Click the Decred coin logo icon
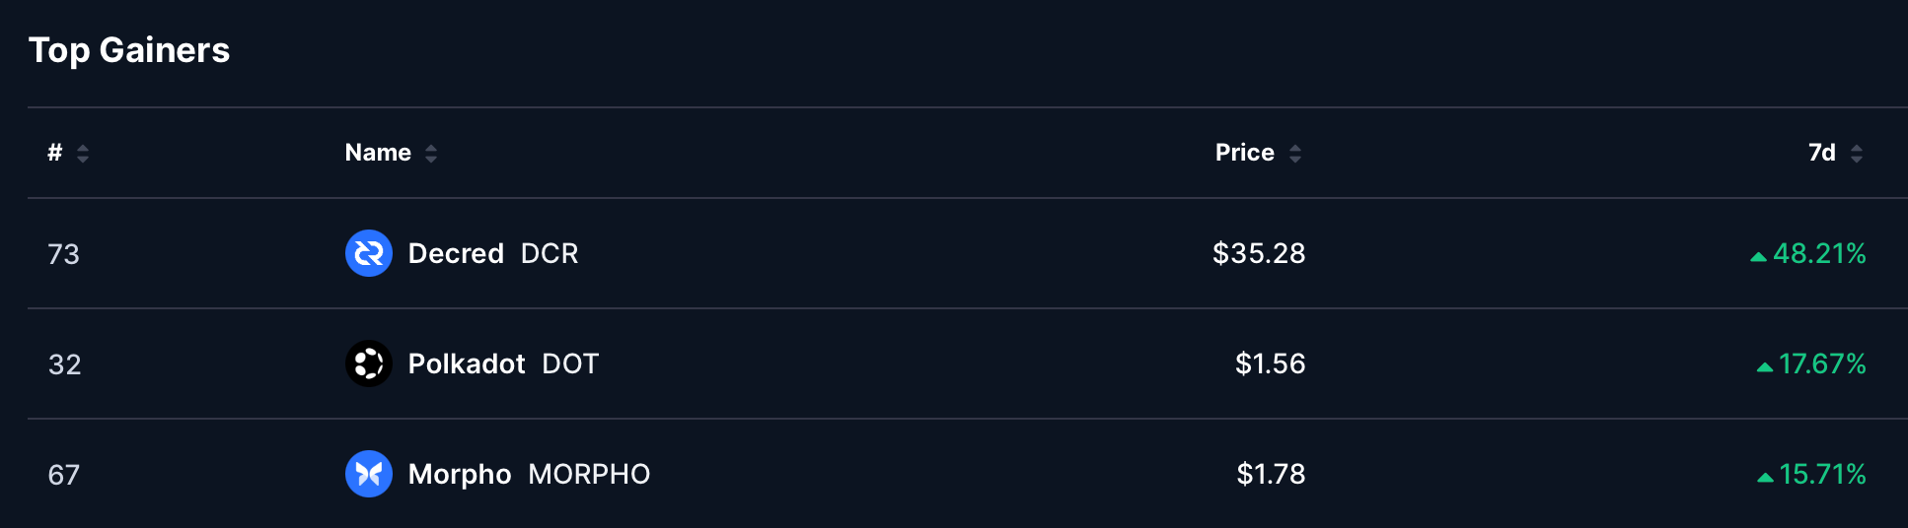1908x528 pixels. [369, 253]
